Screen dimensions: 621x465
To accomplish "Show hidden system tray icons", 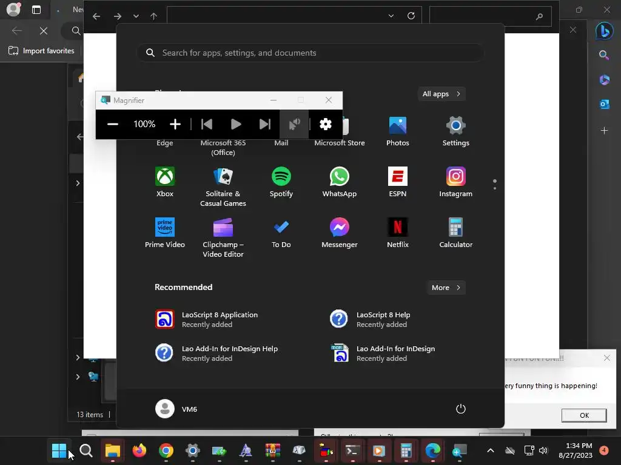I will [x=490, y=450].
